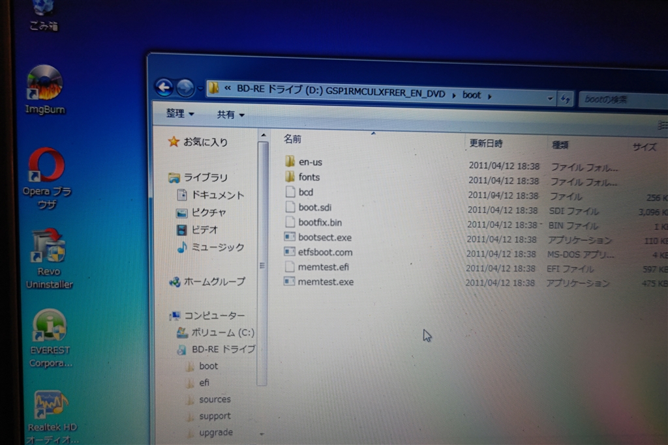
Task: Click 'アプリケーション' type of bootsect.exe
Action: point(580,240)
